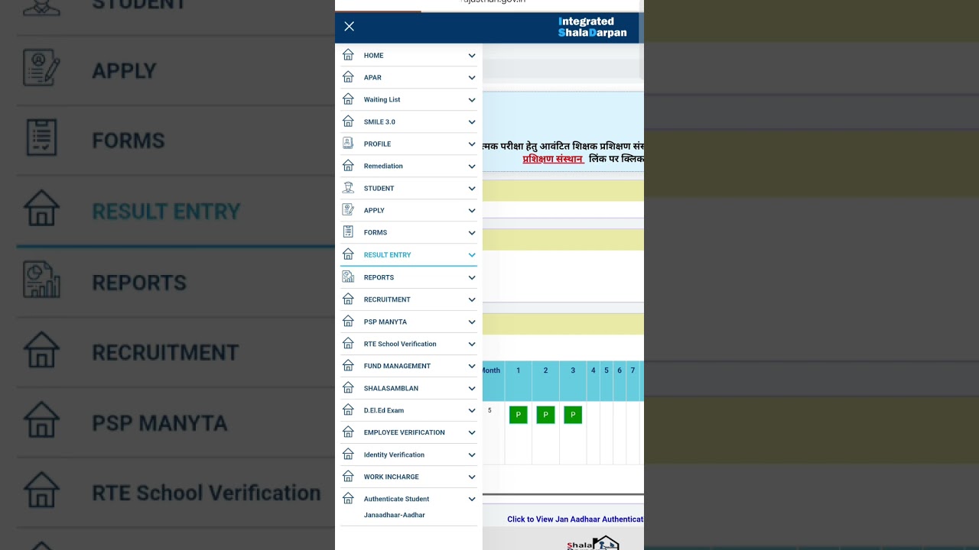Image resolution: width=979 pixels, height=550 pixels.
Task: Click the day 4 column header
Action: click(593, 380)
